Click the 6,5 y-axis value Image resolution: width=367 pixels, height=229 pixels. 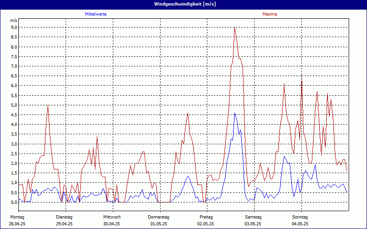point(14,76)
